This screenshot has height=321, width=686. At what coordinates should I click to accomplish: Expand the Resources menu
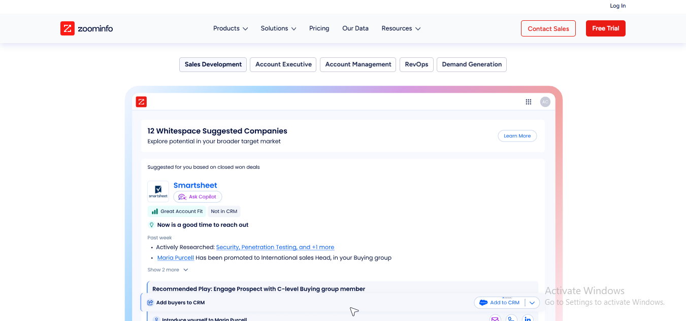[401, 28]
